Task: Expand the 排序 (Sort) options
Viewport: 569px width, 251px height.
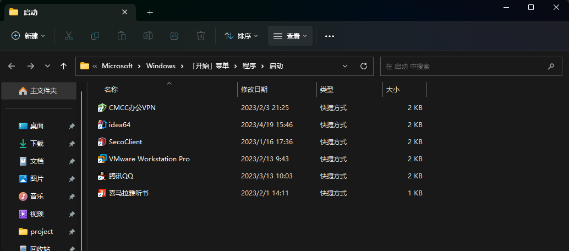Action: tap(241, 36)
